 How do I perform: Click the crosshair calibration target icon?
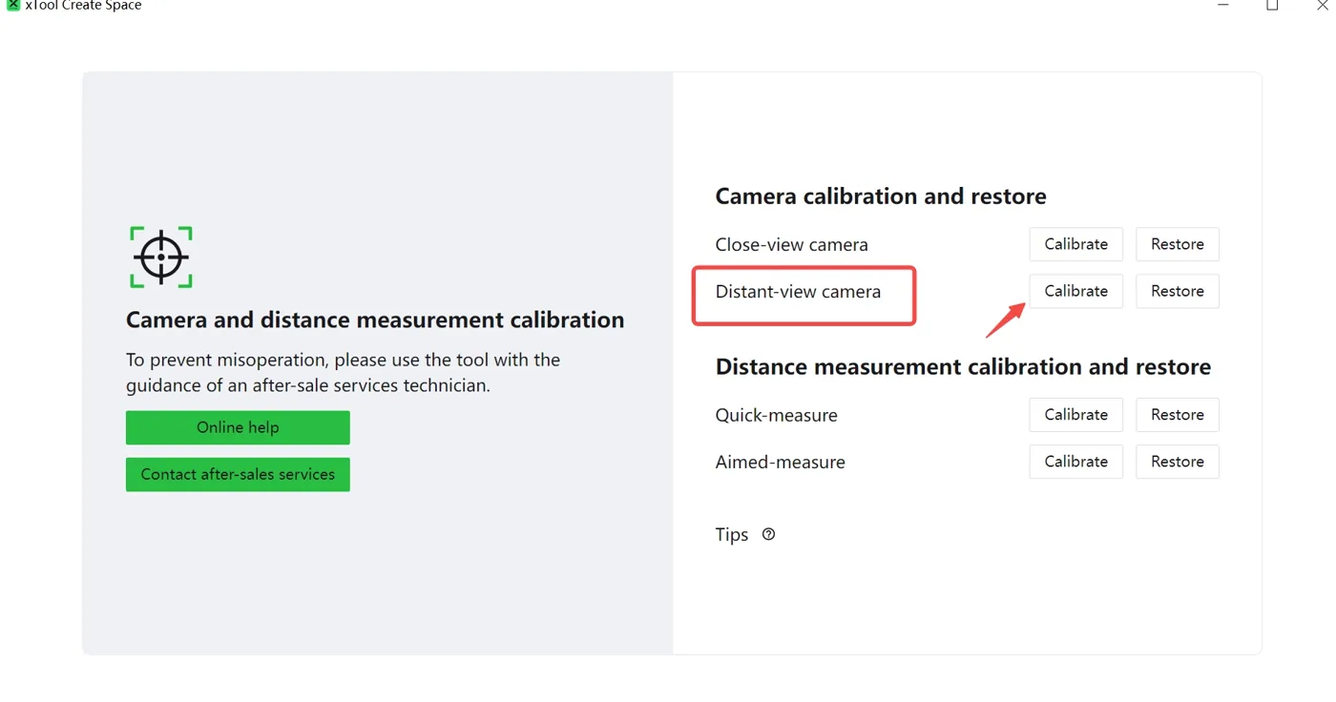(161, 257)
